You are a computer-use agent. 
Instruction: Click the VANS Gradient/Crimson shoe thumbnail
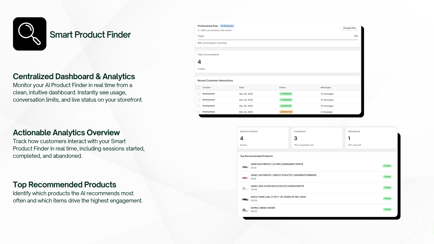[x=245, y=176]
